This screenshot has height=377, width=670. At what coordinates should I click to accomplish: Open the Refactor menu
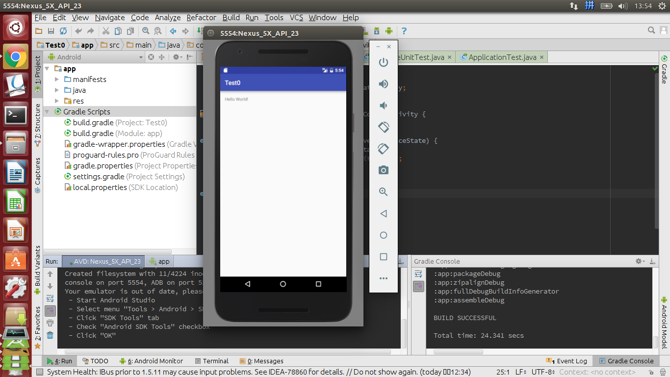coord(201,18)
